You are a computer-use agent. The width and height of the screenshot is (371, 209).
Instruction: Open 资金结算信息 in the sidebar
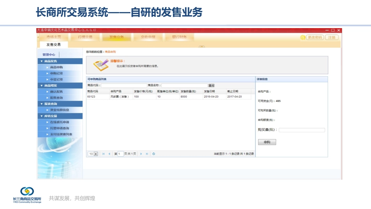click(x=60, y=110)
